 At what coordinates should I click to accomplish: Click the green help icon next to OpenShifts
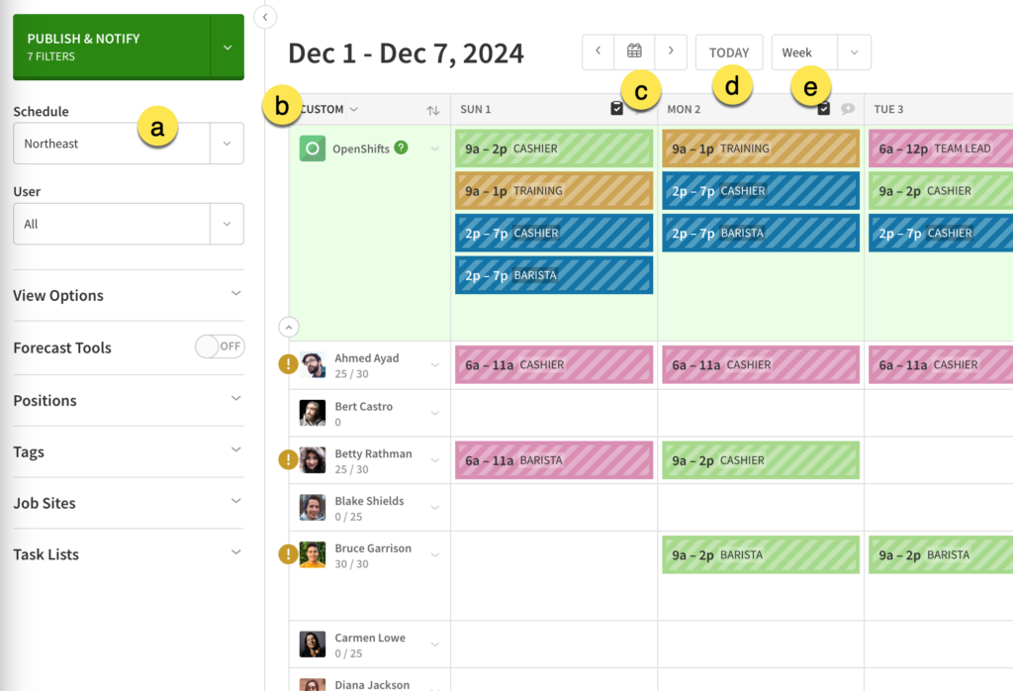click(x=400, y=146)
